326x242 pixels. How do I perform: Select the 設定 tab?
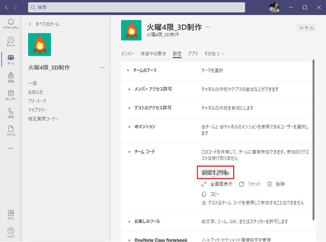coord(177,54)
